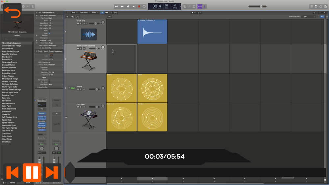Screen dimensions: 329x185
Task: Click the Solo S button in control bar
Action: point(194,6)
